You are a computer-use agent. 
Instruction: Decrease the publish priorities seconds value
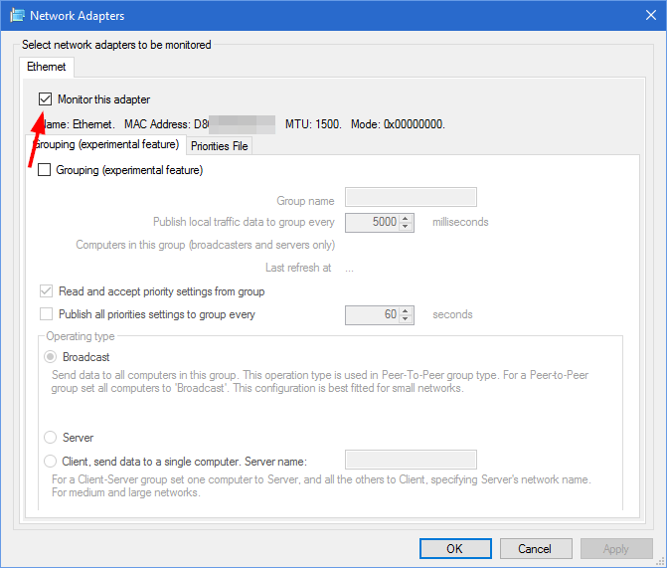(406, 319)
